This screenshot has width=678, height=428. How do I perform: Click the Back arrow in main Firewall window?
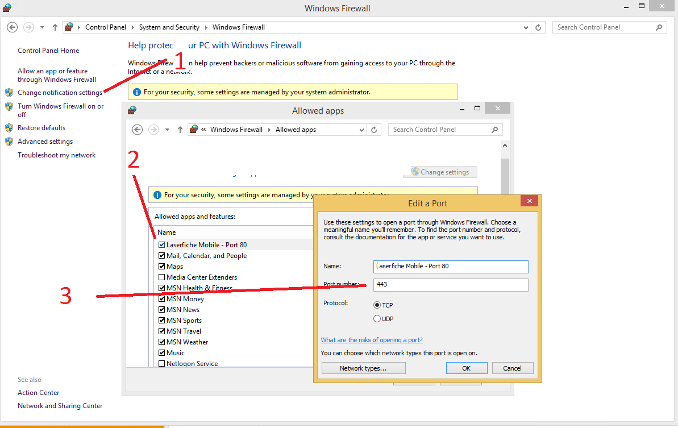(13, 27)
